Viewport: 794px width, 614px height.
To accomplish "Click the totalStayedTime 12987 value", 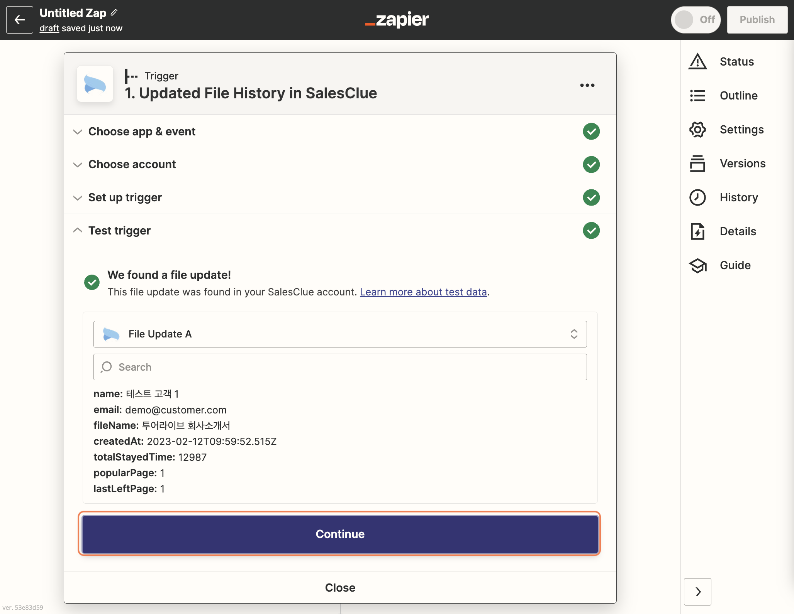I will point(192,457).
